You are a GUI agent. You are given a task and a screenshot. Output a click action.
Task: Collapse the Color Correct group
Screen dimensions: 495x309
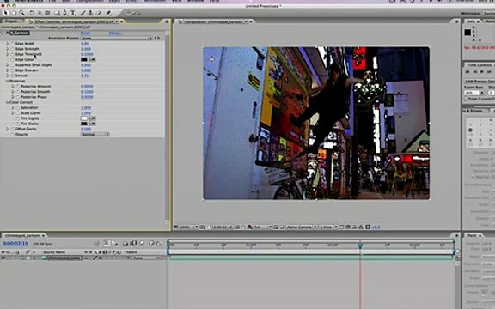[x=8, y=102]
